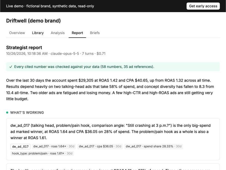The height and width of the screenshot is (170, 226).
Task: Click the verified numbers banner text
Action: pos(84,67)
